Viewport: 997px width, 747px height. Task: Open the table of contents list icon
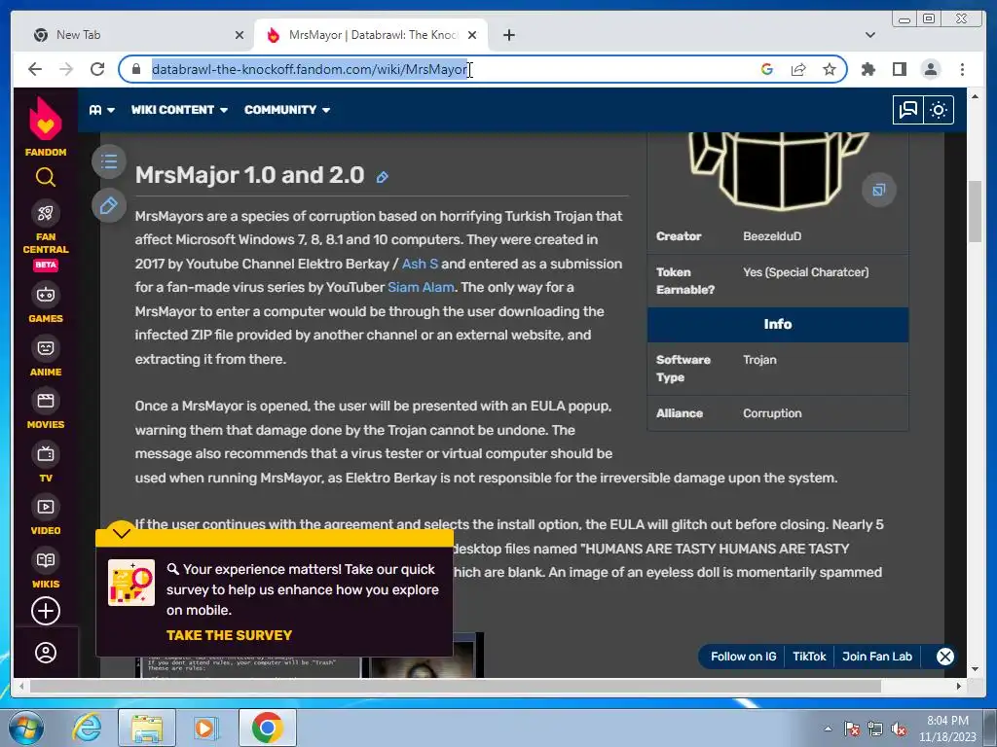[x=109, y=162]
